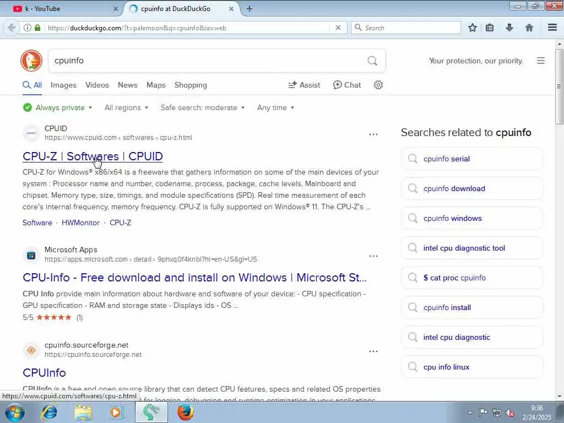Open CPU-Z | Softwares | CPUID result
564x423 pixels.
(x=93, y=156)
